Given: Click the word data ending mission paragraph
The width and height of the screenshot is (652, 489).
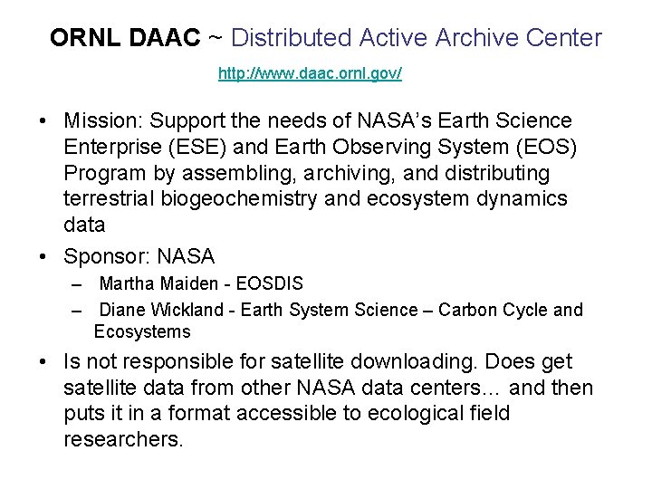Looking at the screenshot, I should 84,225.
